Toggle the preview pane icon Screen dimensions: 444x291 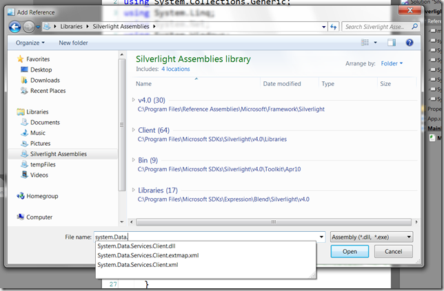[392, 43]
